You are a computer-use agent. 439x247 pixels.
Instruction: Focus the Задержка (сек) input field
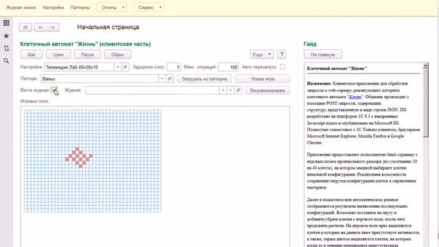click(174, 67)
